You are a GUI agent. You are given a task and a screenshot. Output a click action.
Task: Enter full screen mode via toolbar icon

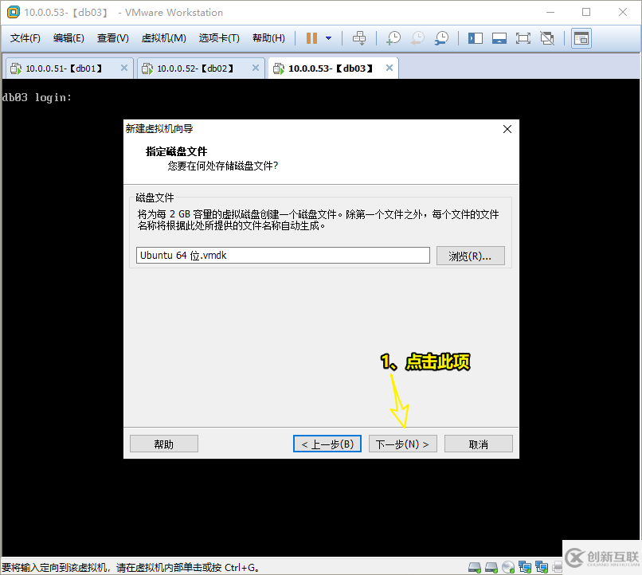tap(523, 38)
